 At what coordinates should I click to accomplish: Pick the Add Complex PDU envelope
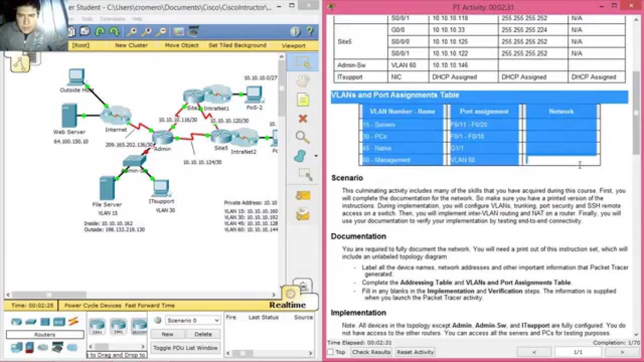coord(303,215)
